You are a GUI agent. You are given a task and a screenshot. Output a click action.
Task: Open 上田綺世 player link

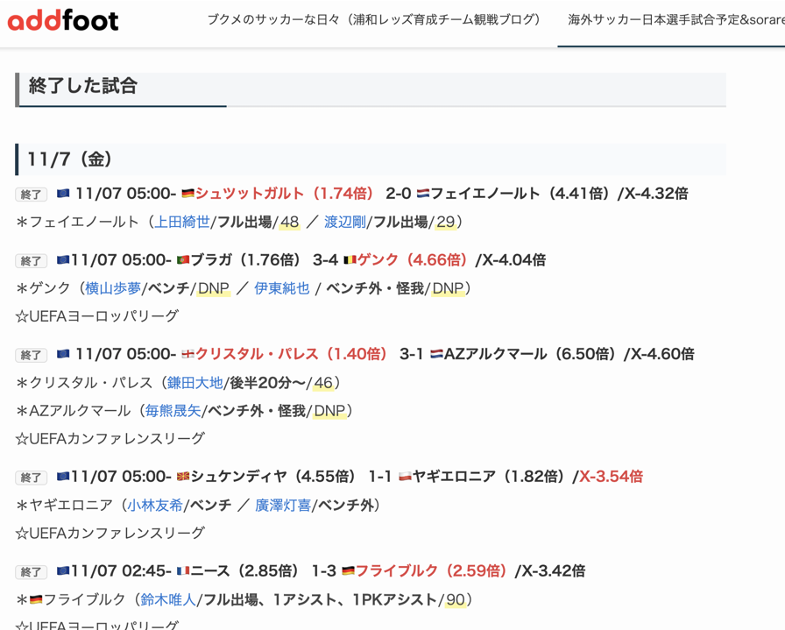pyautogui.click(x=182, y=222)
